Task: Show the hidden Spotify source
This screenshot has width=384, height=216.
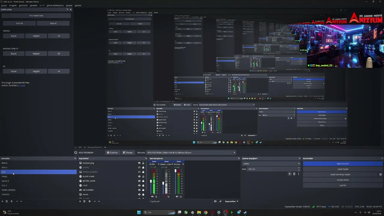Action: 139,167
